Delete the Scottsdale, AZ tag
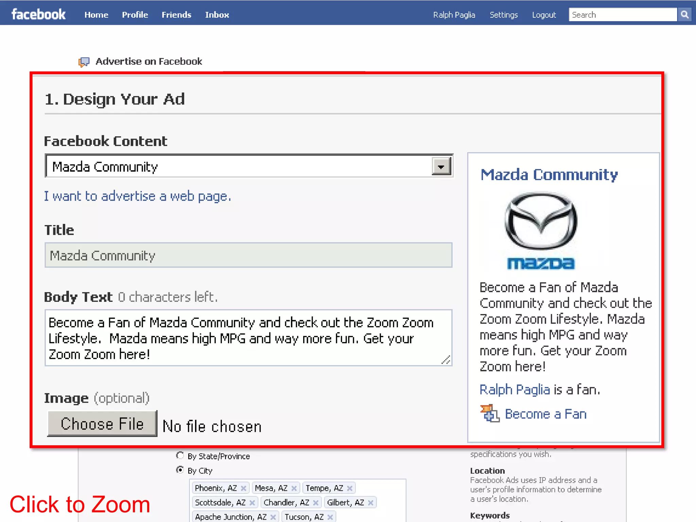 click(252, 503)
